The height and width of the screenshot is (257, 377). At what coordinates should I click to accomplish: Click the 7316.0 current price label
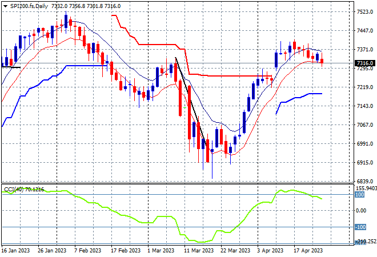[365, 63]
